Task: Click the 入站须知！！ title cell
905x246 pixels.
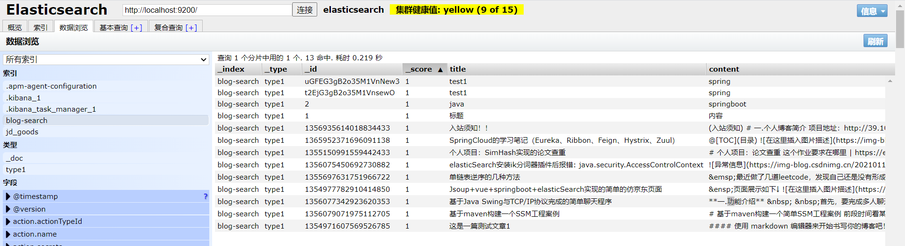Action: [x=469, y=128]
